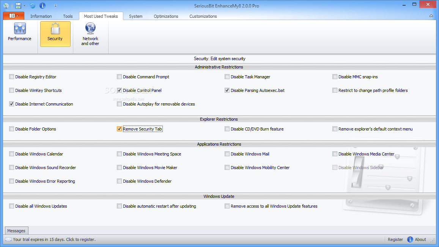Click the trial expiry envelope icon
The image size is (439, 247).
(8, 239)
